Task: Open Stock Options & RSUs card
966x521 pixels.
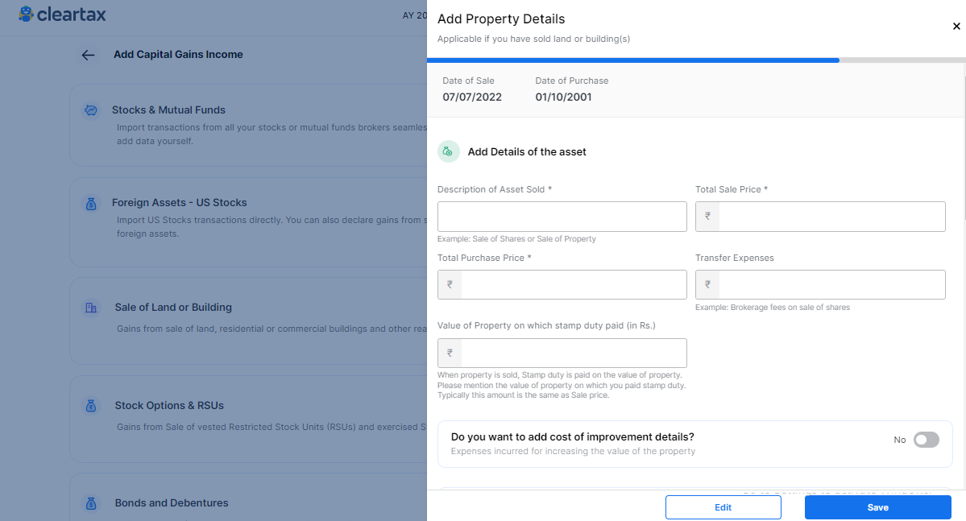Action: pyautogui.click(x=248, y=419)
